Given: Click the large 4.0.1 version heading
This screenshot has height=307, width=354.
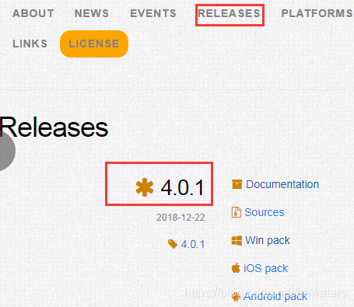Looking at the screenshot, I should (x=183, y=187).
